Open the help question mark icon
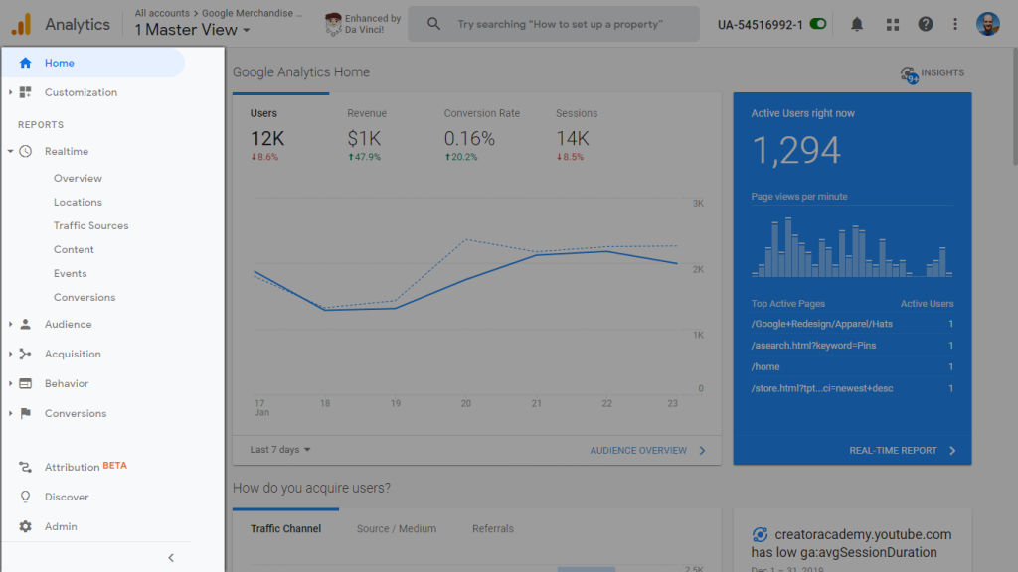 tap(926, 24)
